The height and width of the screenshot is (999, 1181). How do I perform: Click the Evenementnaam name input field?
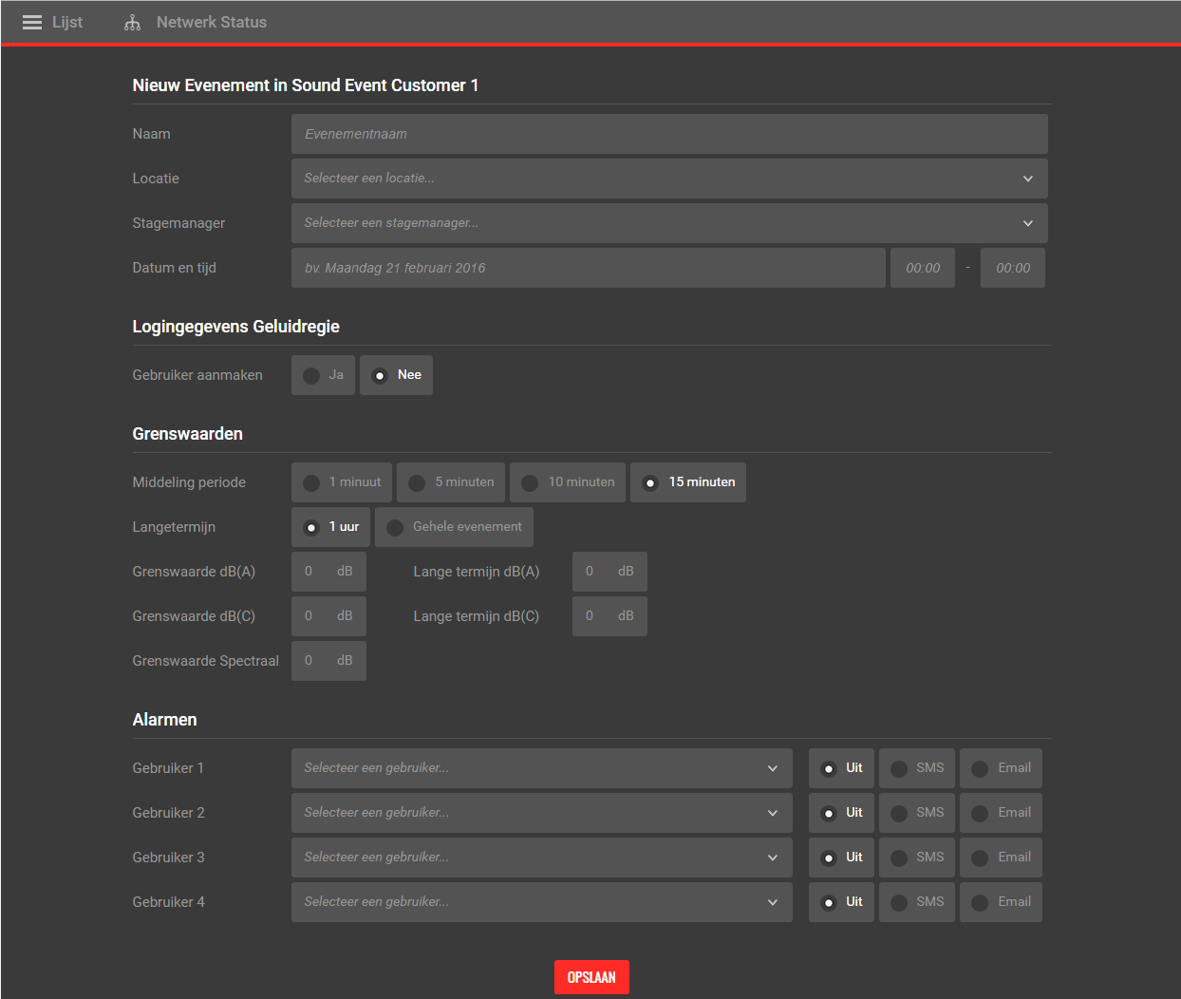(x=668, y=134)
